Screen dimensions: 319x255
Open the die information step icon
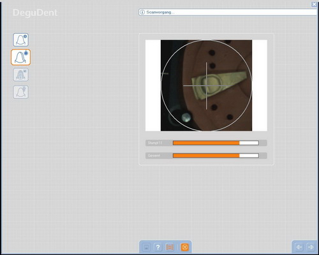(20, 40)
